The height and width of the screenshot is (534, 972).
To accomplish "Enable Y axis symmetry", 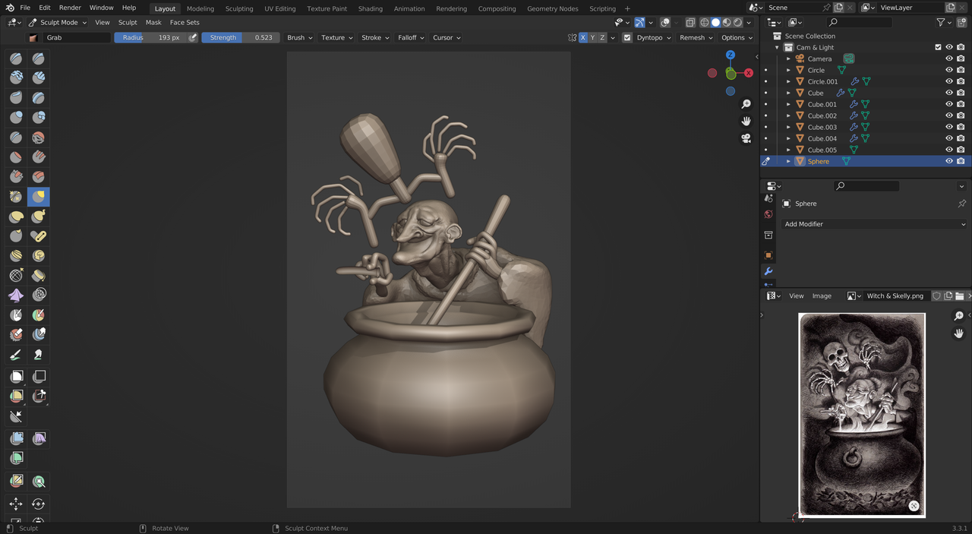I will pos(592,37).
